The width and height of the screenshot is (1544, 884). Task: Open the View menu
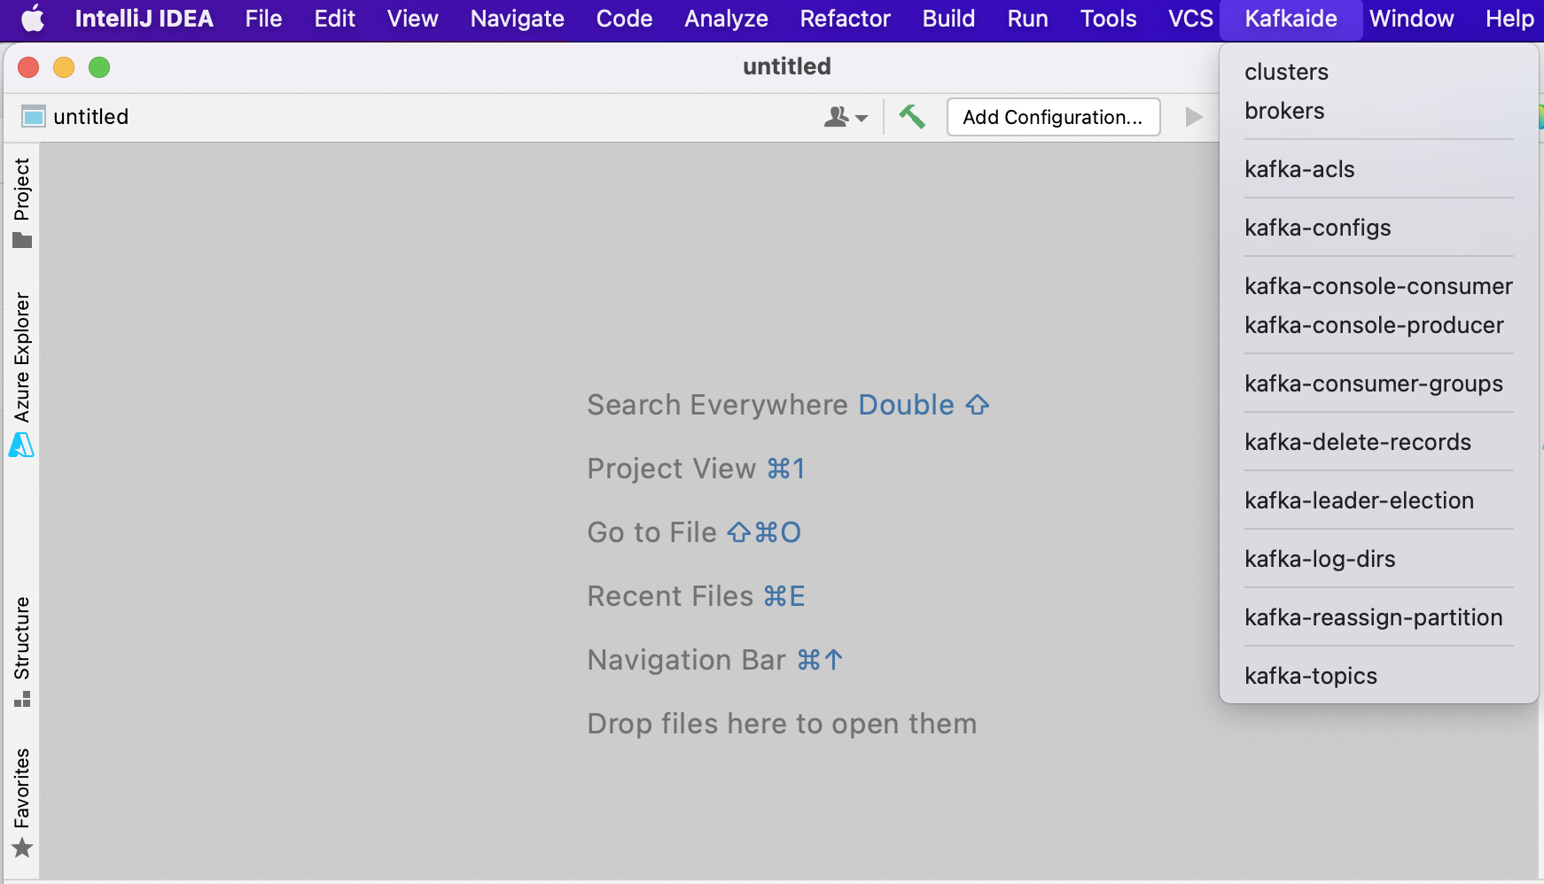[x=412, y=19]
